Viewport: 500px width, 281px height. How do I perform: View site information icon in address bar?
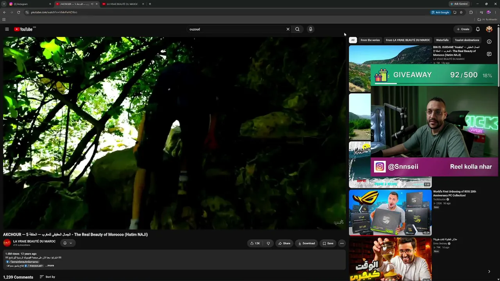[x=27, y=12]
